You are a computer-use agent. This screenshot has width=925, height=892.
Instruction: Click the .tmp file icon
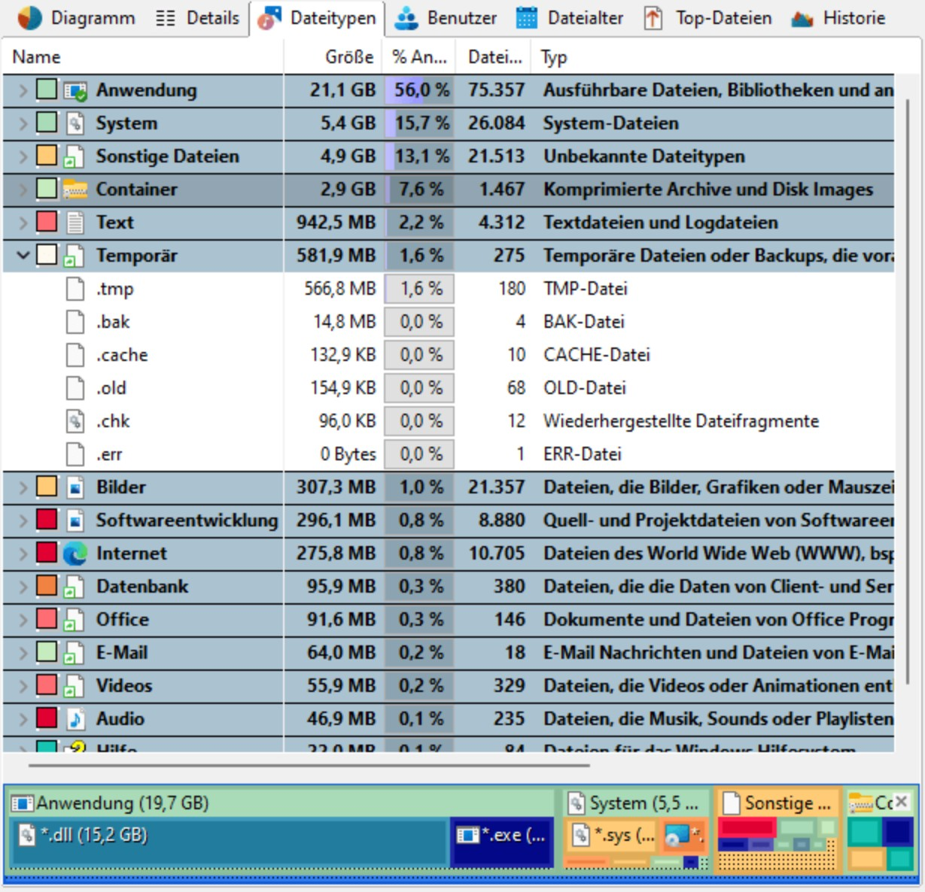click(75, 289)
